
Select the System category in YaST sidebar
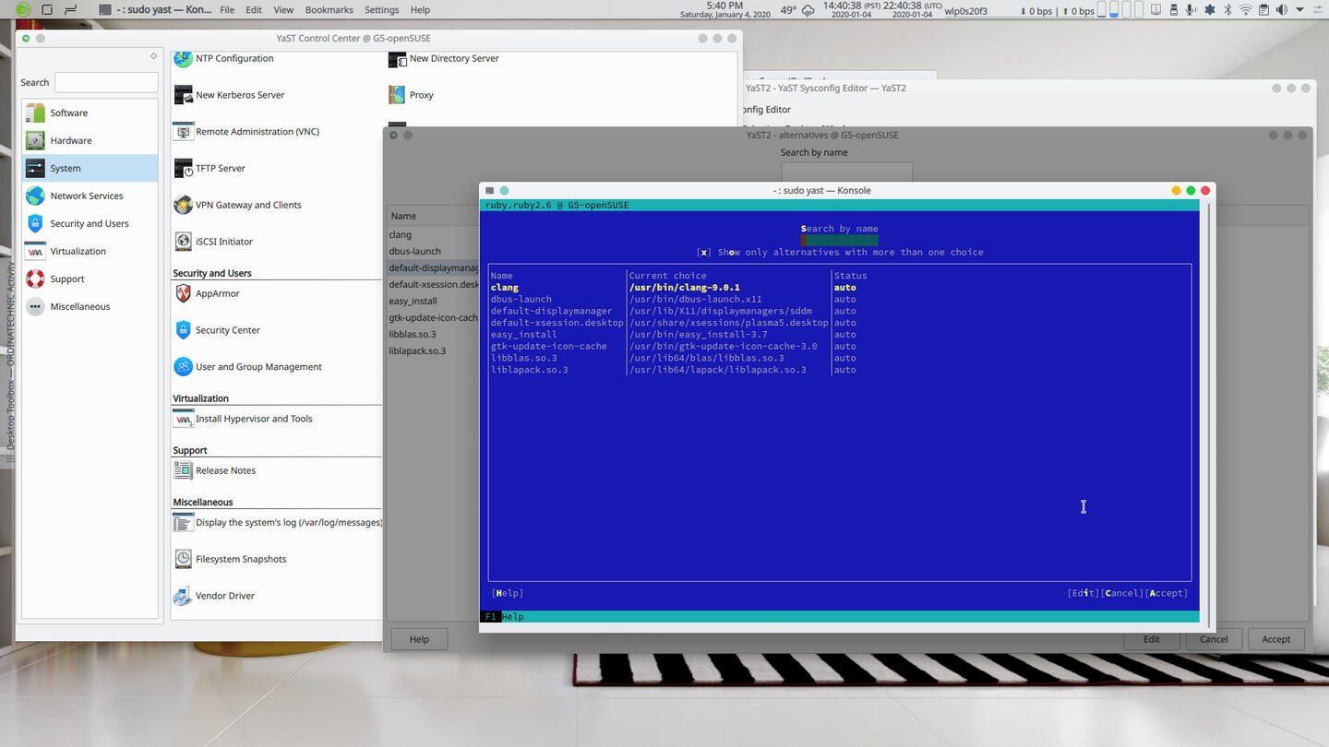click(90, 168)
